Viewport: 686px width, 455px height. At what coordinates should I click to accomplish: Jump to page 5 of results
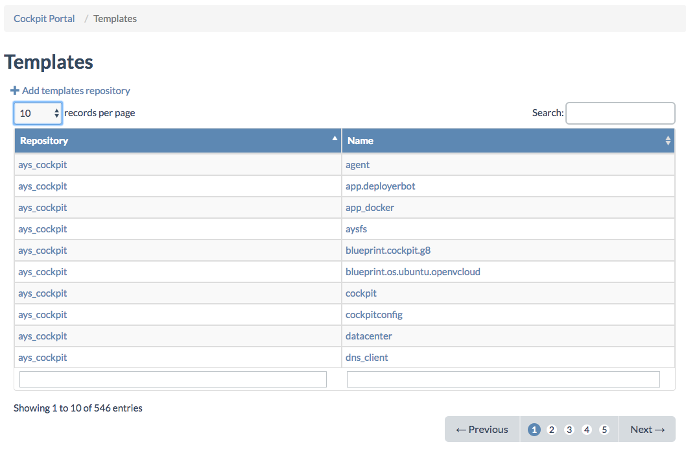(604, 430)
